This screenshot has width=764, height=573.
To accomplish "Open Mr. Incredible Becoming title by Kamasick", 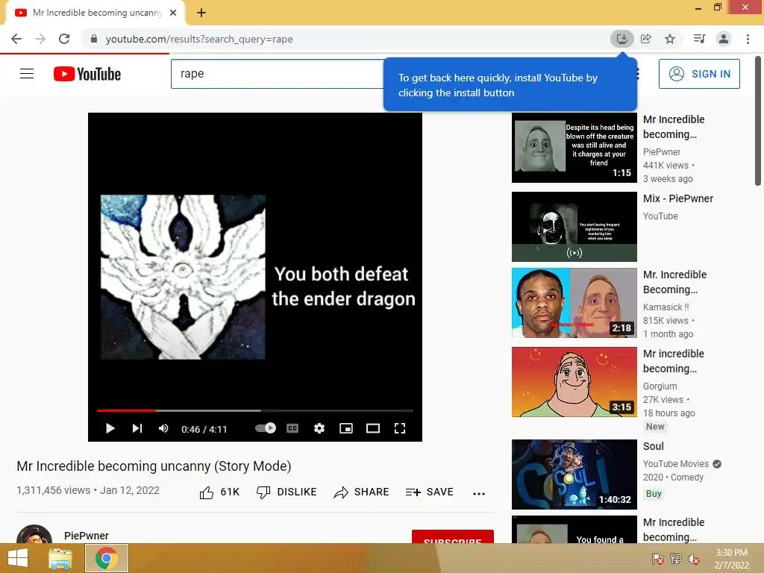I will pyautogui.click(x=674, y=281).
